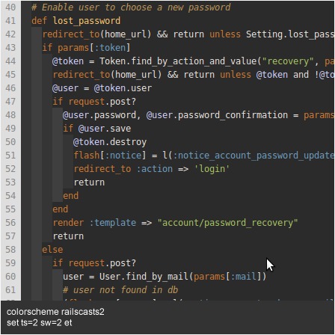Click the :token symbol in params[:token]
This screenshot has height=335, width=335.
pyautogui.click(x=113, y=48)
